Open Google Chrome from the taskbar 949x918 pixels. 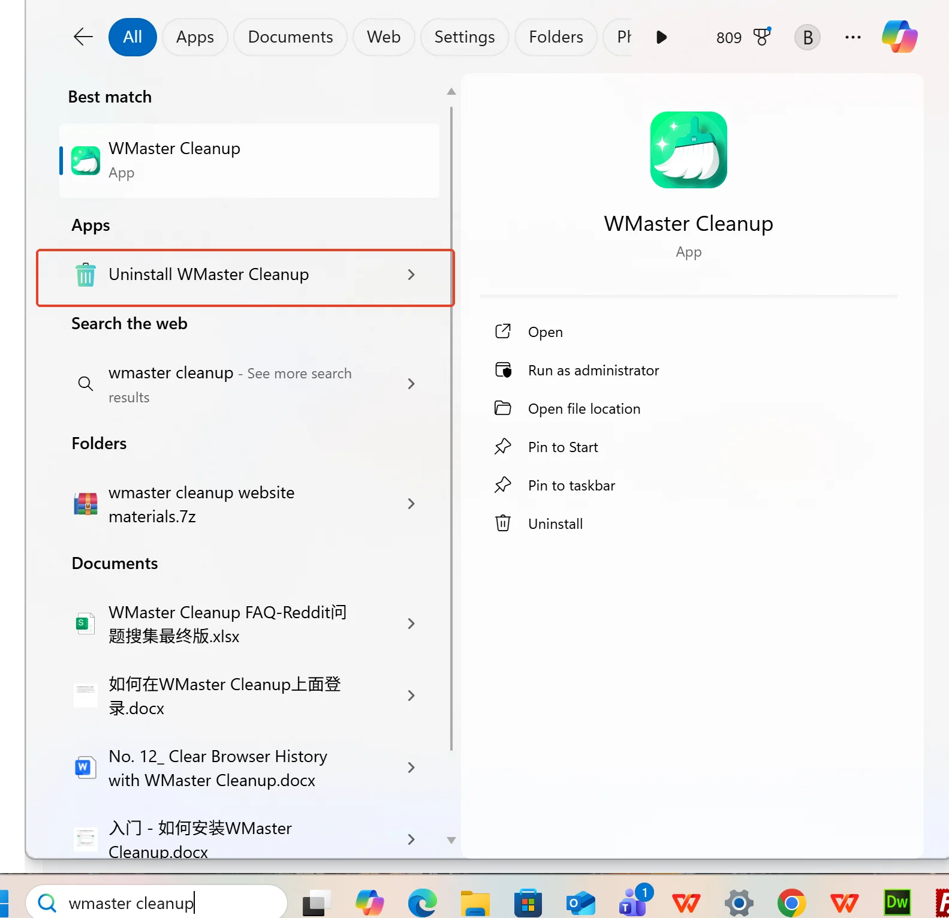pos(791,903)
